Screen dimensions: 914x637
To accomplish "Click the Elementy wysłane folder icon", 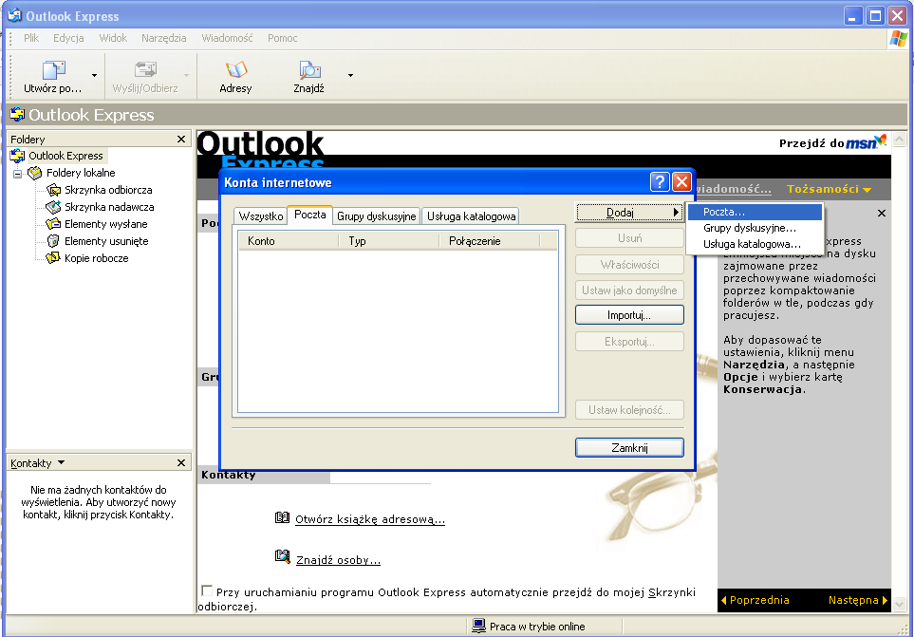I will click(54, 224).
